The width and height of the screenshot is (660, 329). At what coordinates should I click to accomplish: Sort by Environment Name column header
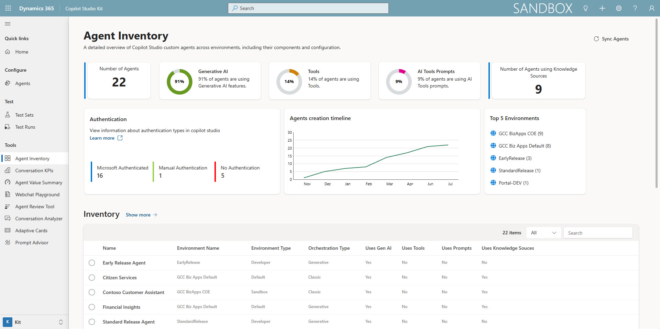point(198,248)
